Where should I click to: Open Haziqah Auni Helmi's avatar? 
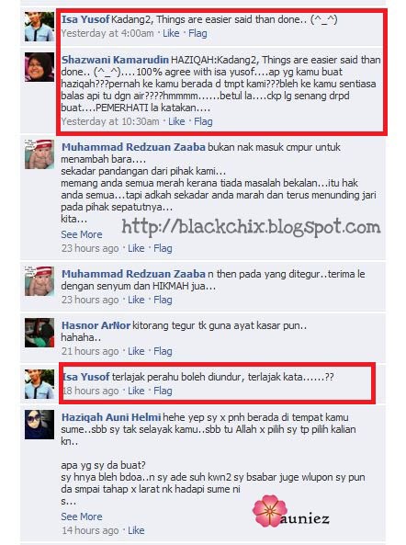tap(39, 425)
